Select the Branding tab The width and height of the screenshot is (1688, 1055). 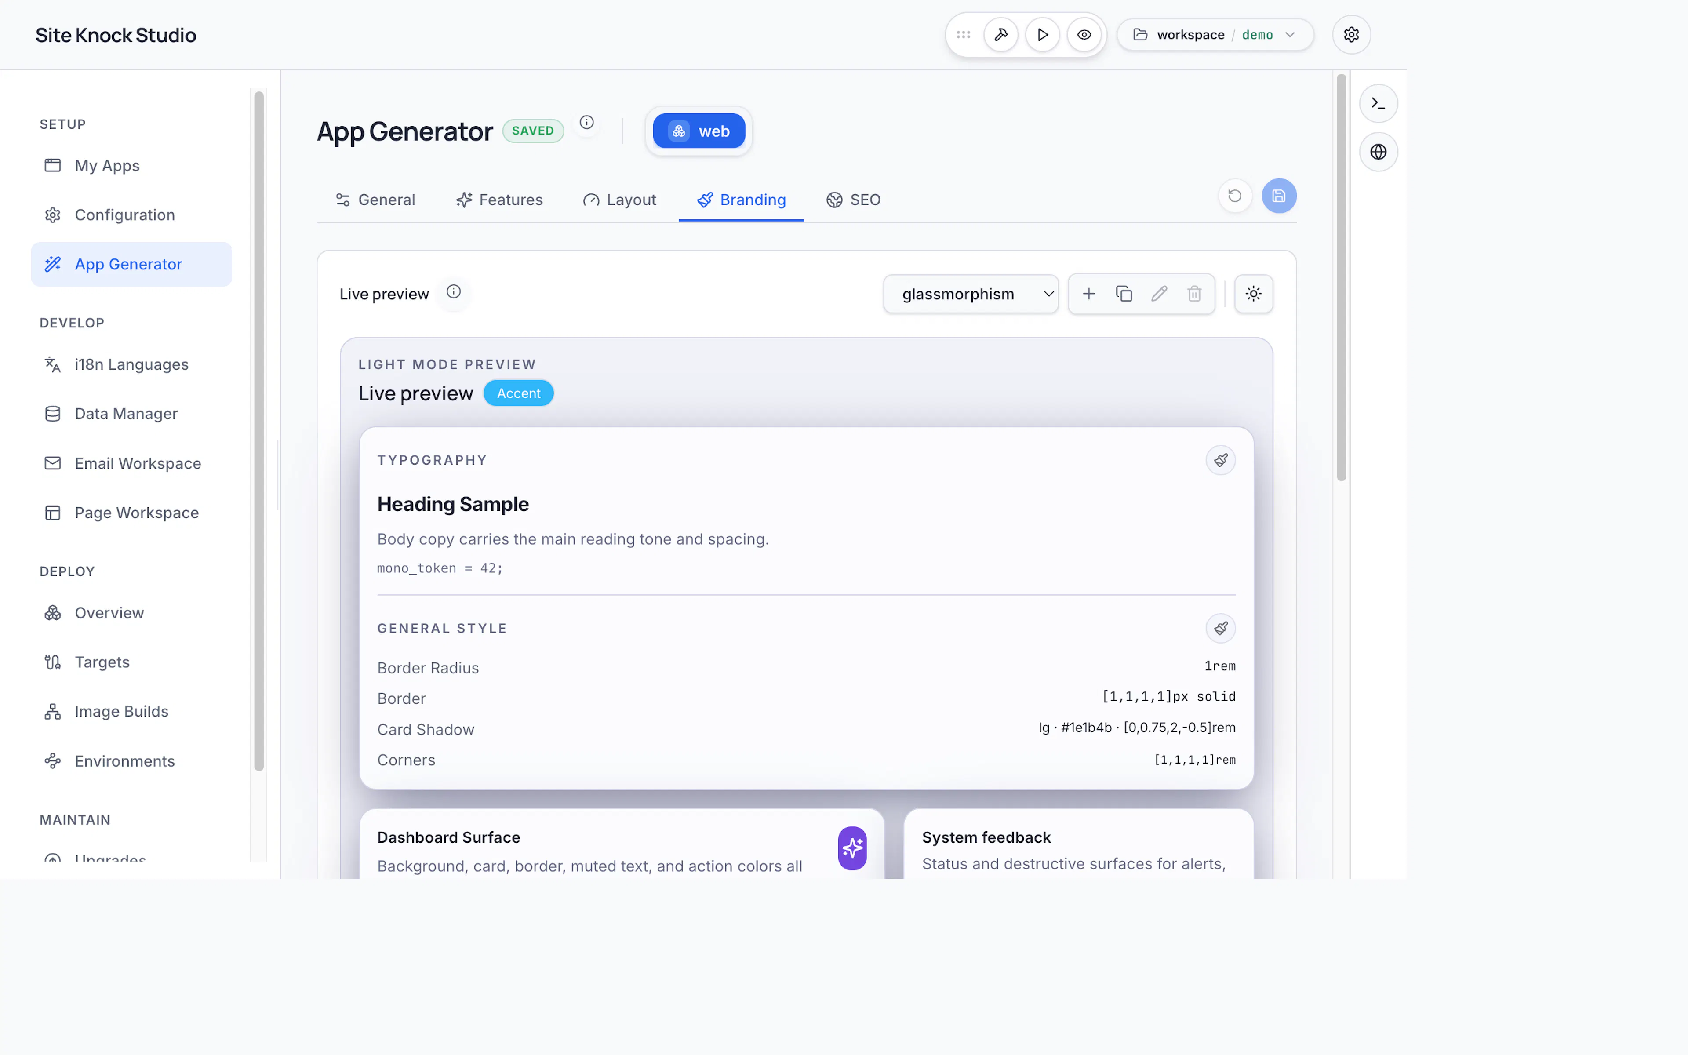742,200
